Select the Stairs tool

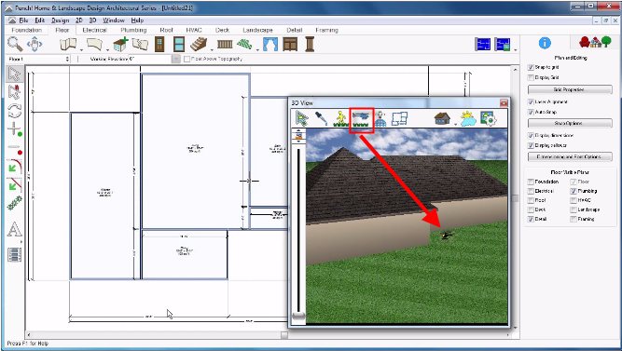[x=199, y=44]
